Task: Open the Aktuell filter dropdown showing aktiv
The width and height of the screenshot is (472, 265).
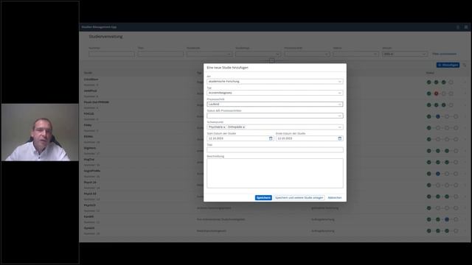Action: click(x=405, y=54)
